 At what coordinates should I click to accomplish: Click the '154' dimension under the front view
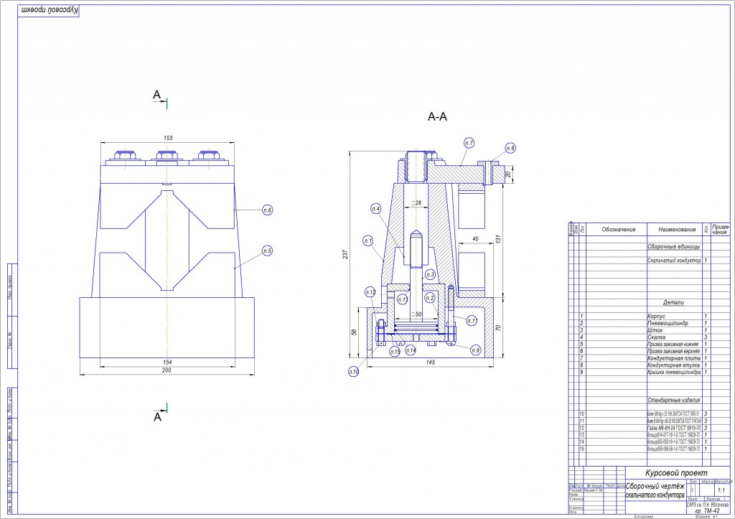coord(167,362)
